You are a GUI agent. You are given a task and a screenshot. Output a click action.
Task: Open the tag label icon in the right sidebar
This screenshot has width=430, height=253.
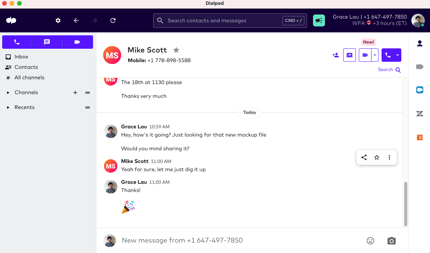[x=420, y=67]
